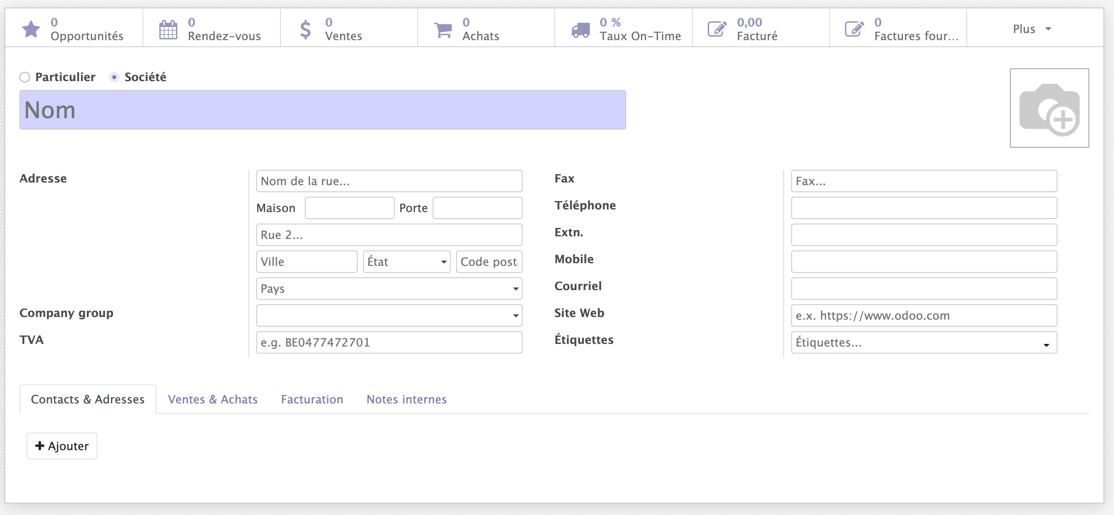Upload photo via camera placeholder

coord(1049,108)
